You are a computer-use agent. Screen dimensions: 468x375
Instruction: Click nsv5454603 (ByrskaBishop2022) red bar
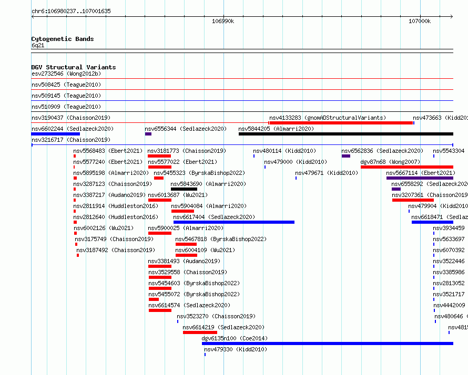click(160, 288)
